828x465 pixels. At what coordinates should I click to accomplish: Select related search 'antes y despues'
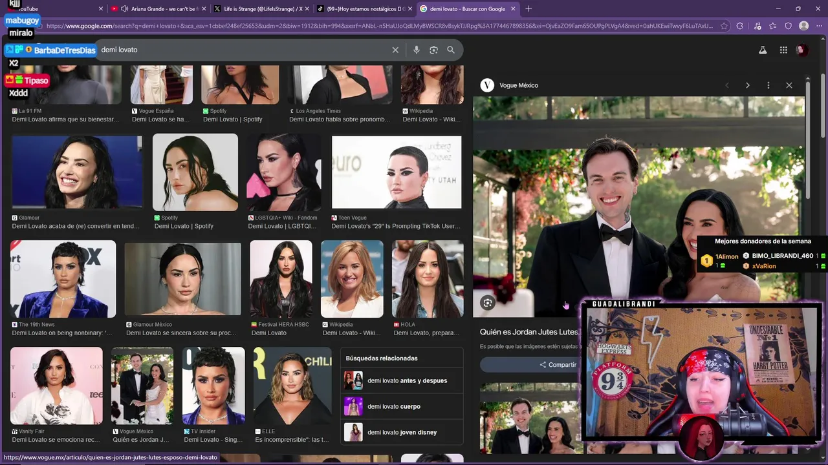402,380
